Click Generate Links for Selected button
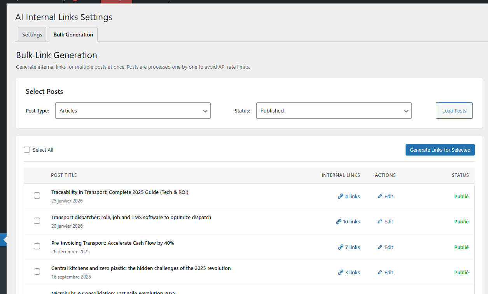The height and width of the screenshot is (294, 488). click(x=440, y=150)
